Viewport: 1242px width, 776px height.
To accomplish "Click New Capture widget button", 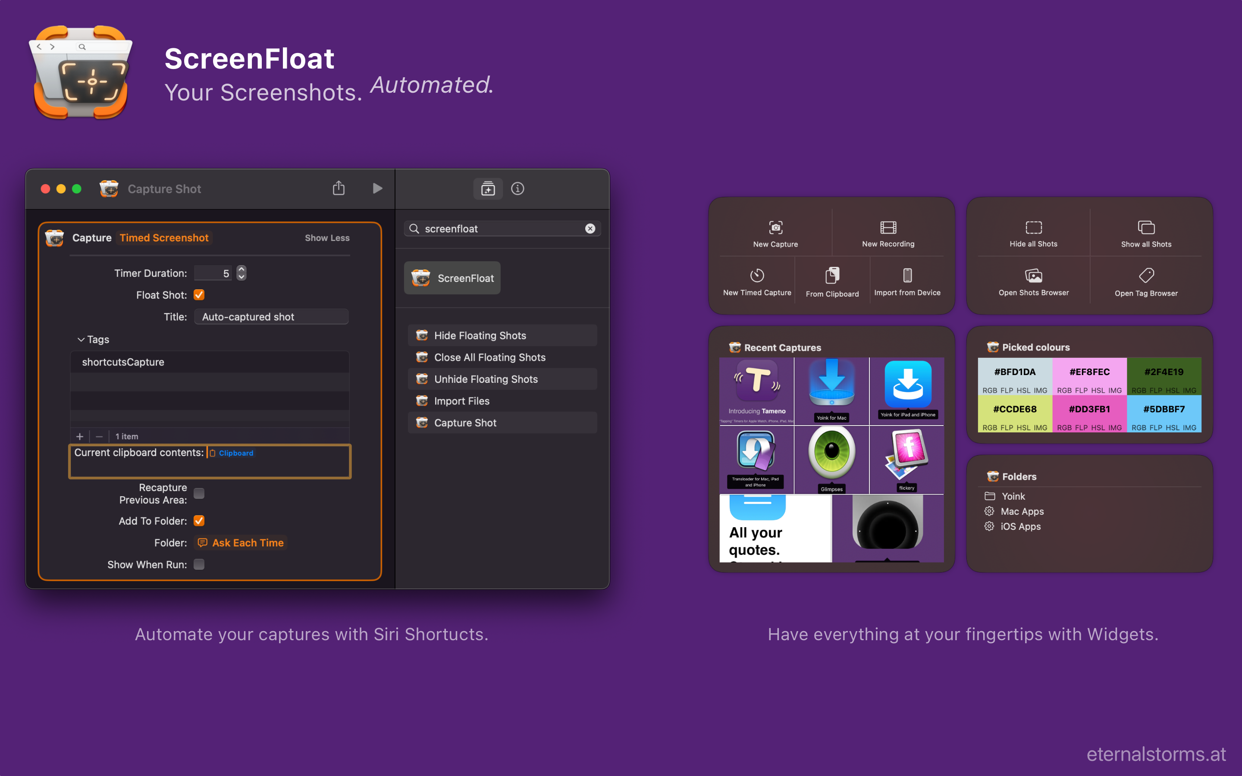I will click(775, 234).
